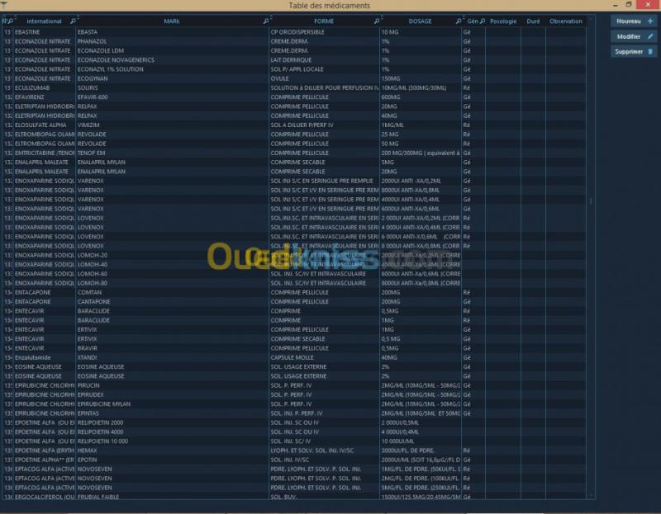This screenshot has width=661, height=514.
Task: Sort by DOSAGE column header
Action: (420, 21)
